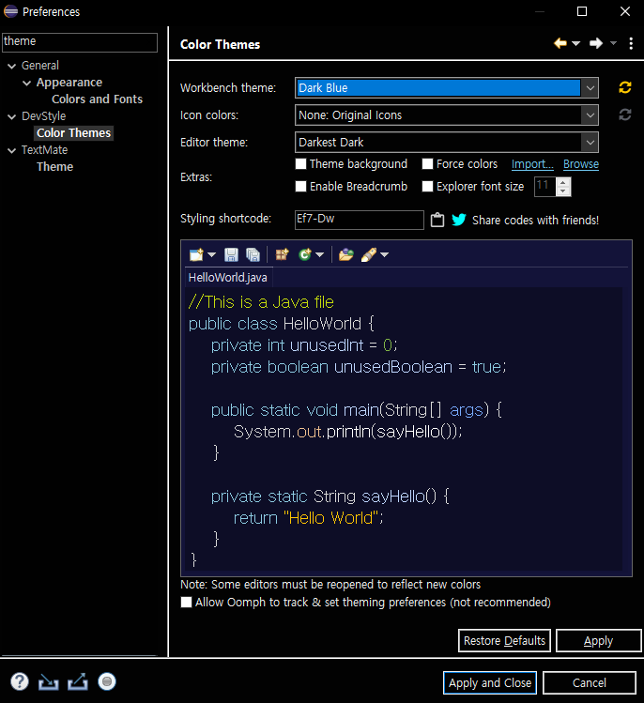Collapse the Appearance tree node
The height and width of the screenshot is (703, 644).
coord(27,83)
